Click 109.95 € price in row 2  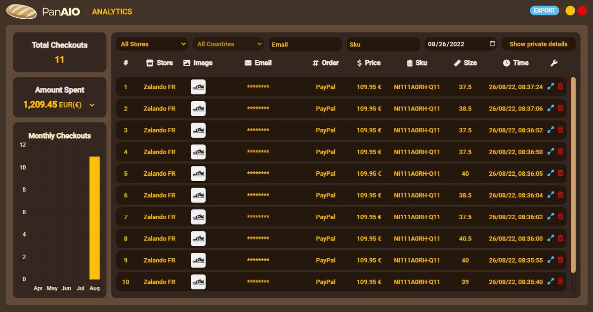(369, 109)
